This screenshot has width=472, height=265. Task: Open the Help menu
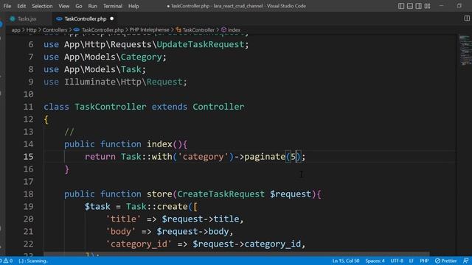(133, 6)
